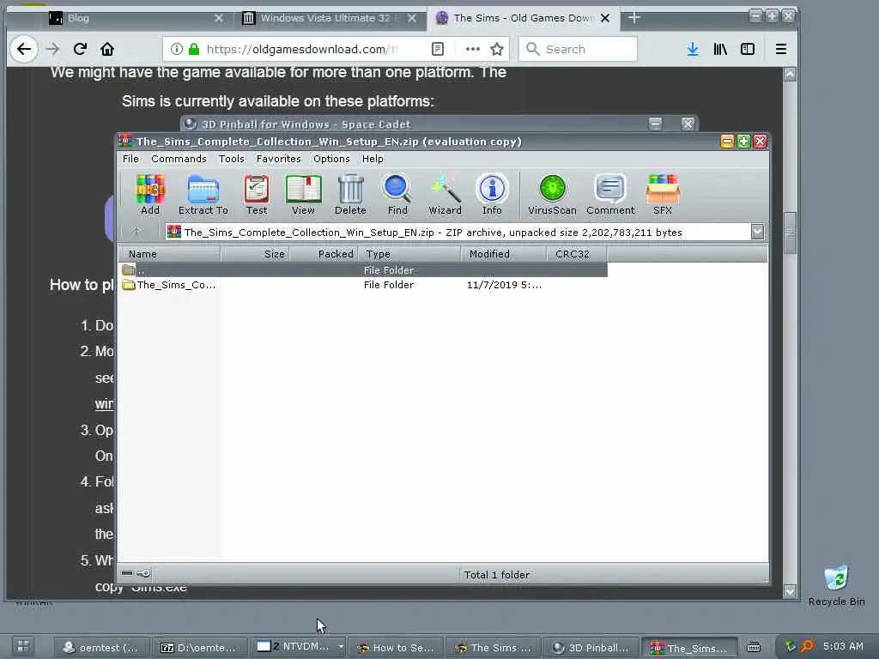The image size is (879, 659).
Task: Launch the Wizard tool
Action: coord(446,195)
